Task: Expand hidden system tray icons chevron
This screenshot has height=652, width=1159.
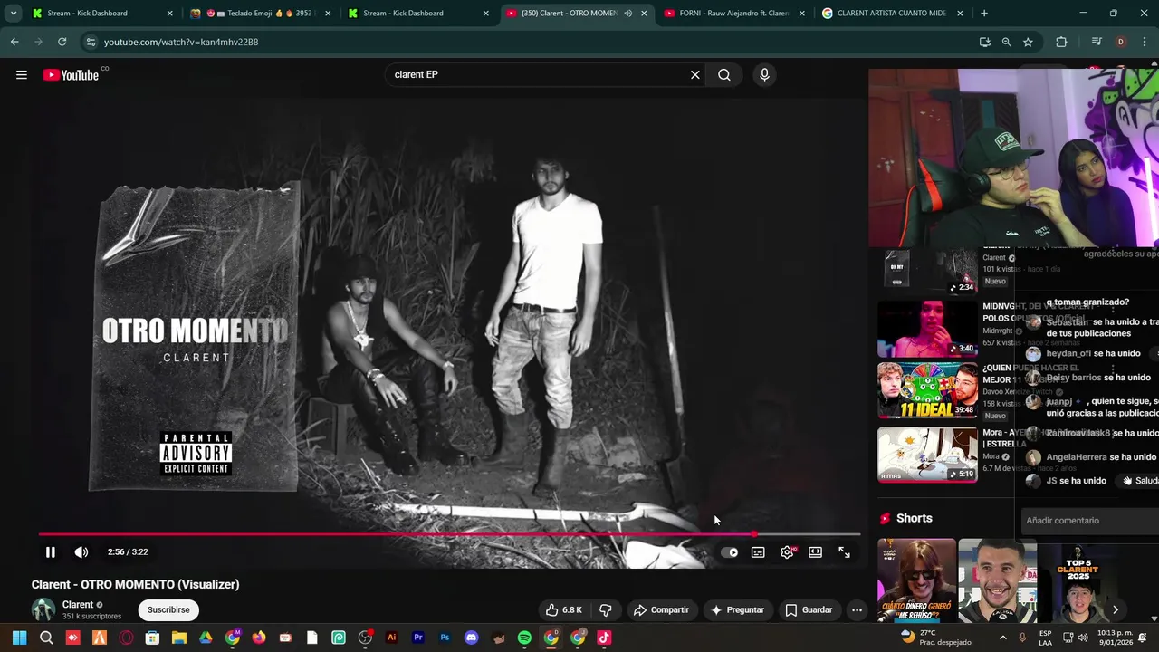Action: [1002, 638]
